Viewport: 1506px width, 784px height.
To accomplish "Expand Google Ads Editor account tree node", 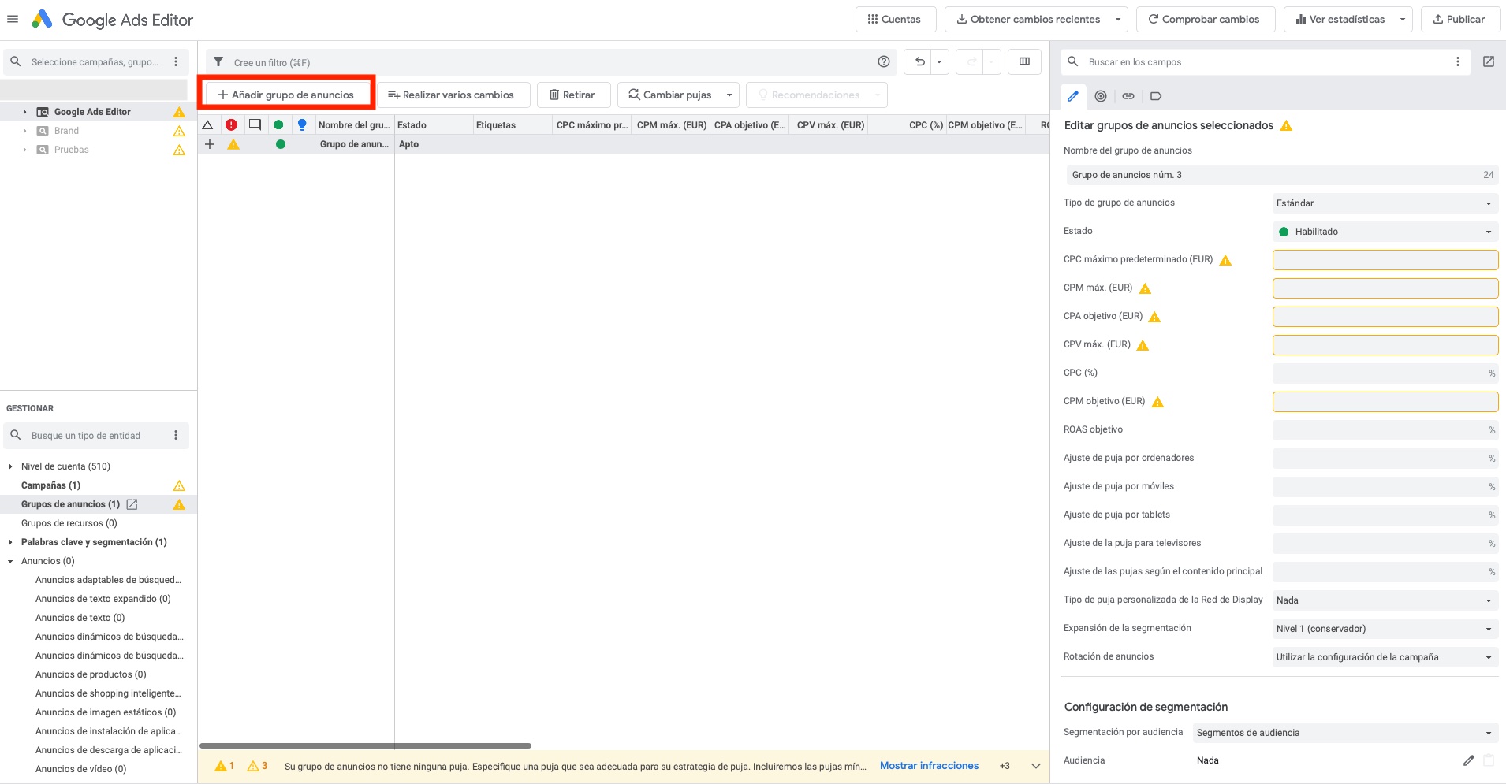I will coord(24,112).
